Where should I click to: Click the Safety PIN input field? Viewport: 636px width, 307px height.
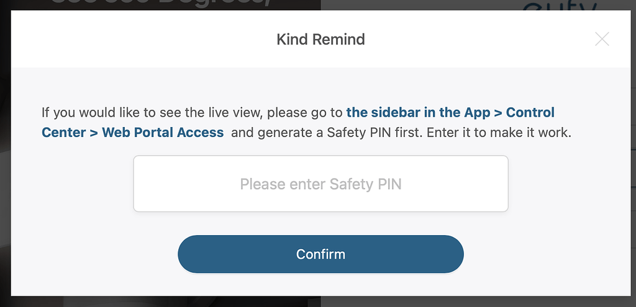tap(320, 184)
